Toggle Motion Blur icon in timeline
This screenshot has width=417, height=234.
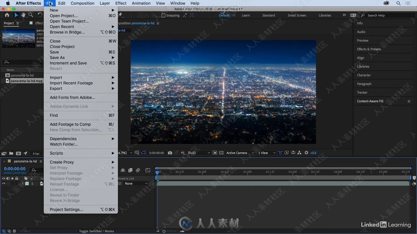(138, 170)
